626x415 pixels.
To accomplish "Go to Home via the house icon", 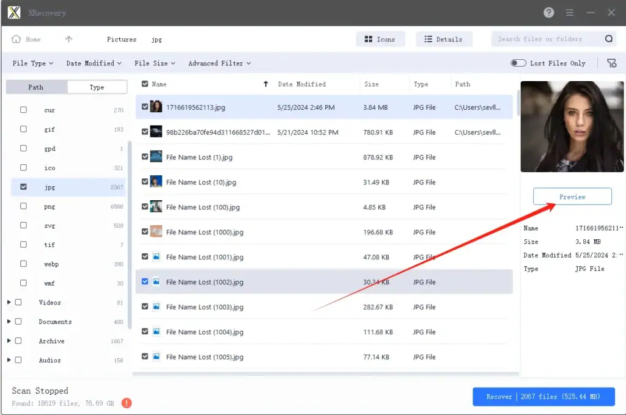I will [x=26, y=38].
